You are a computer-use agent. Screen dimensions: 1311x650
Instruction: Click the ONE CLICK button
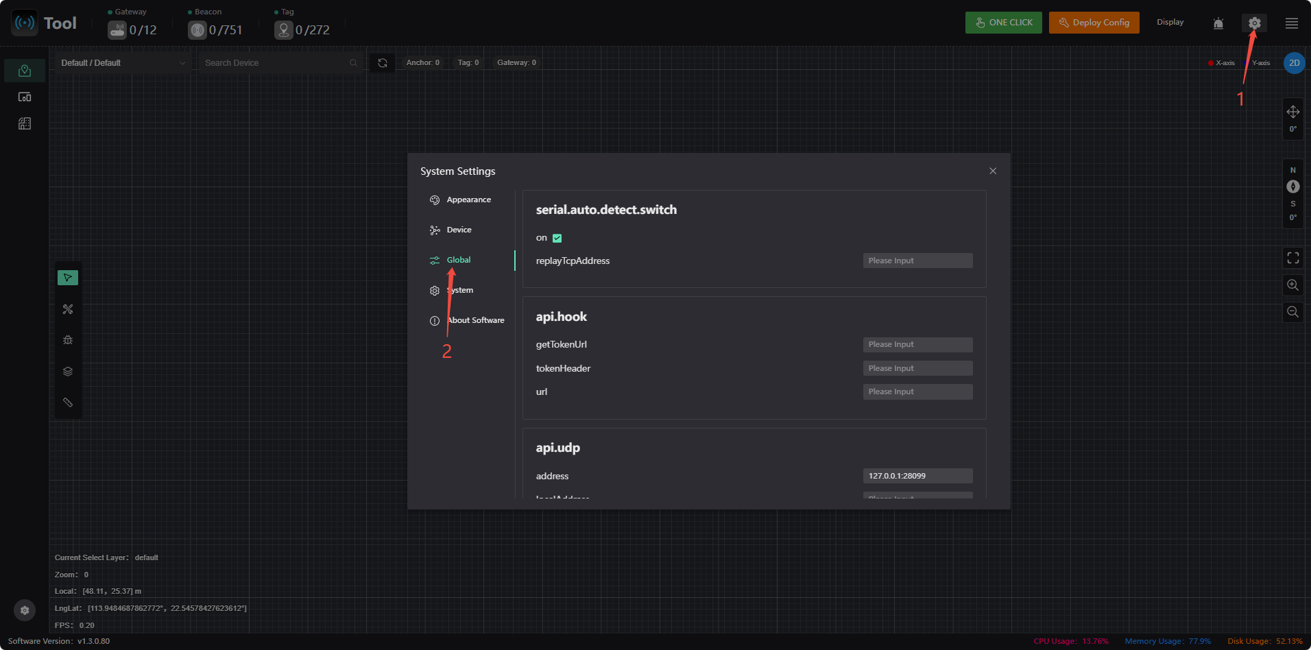(1004, 23)
